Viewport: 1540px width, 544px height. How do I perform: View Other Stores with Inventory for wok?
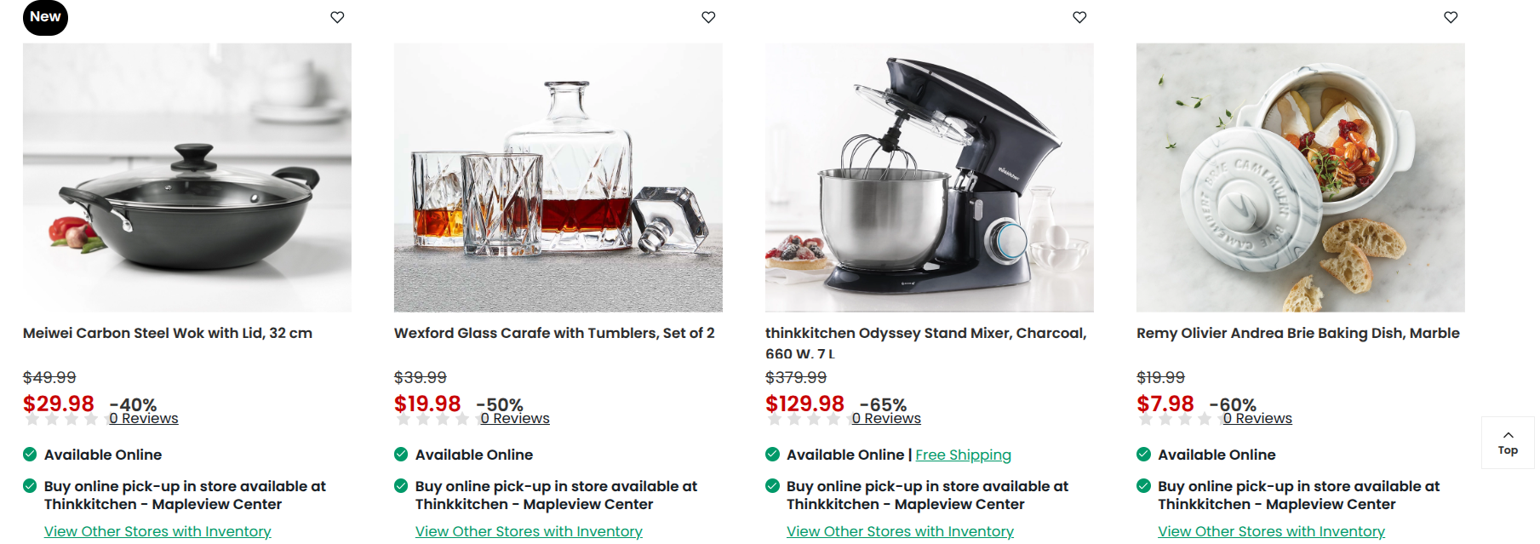pos(157,531)
